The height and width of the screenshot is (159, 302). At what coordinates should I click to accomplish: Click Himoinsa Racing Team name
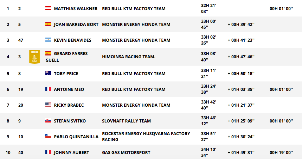click(129, 57)
